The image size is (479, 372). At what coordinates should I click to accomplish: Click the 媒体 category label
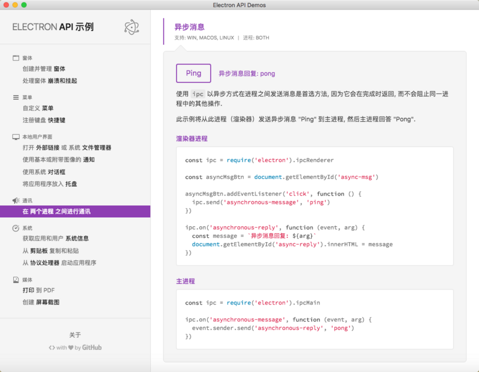coord(27,280)
